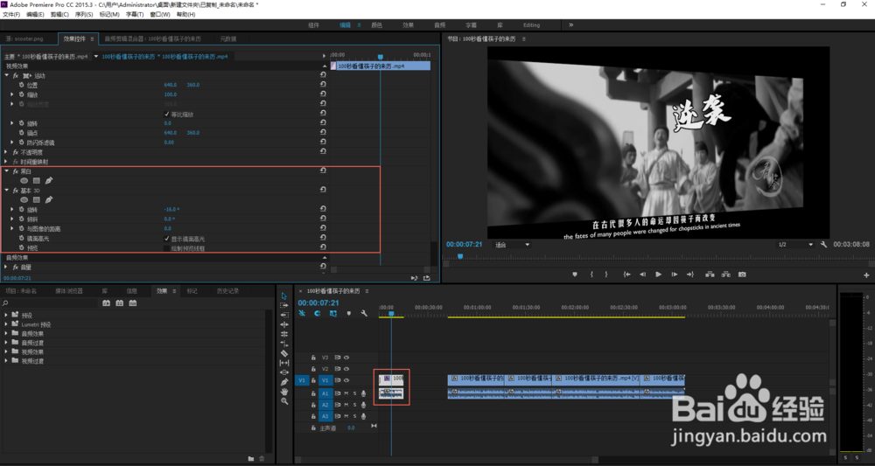Click Mark In button
Image resolution: width=875 pixels, height=466 pixels.
[x=591, y=275]
